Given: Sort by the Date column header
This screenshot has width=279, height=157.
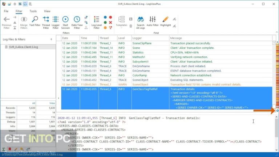Looking at the screenshot, I should (70, 38).
